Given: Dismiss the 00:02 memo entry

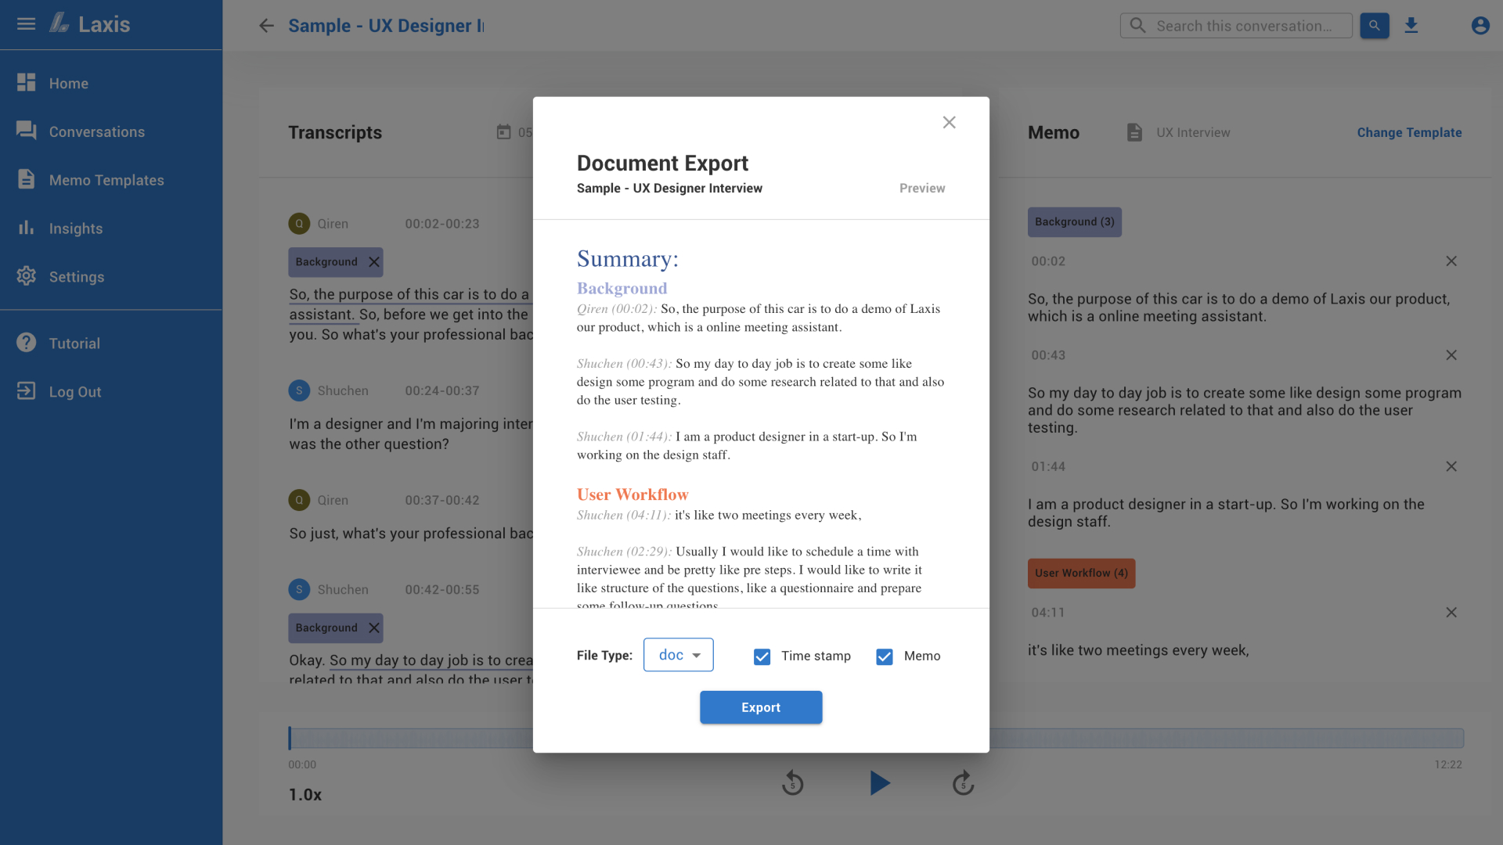Looking at the screenshot, I should [1452, 261].
